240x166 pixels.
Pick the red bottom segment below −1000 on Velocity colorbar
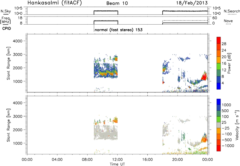(x=219, y=148)
